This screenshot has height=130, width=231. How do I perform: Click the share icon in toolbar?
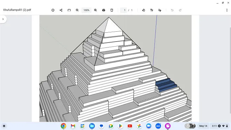click(x=61, y=10)
